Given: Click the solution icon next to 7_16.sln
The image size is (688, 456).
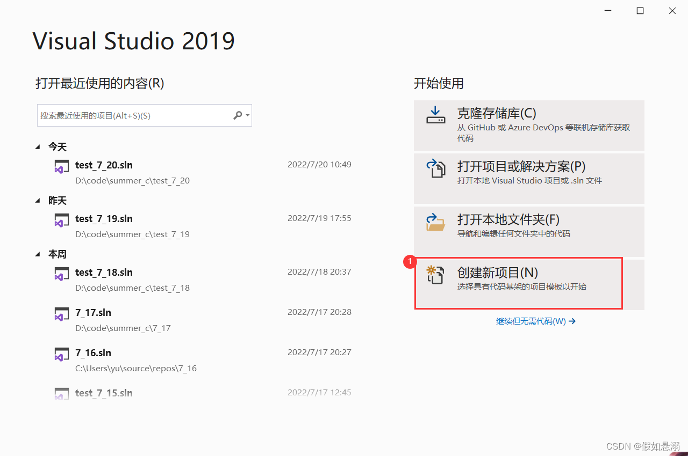Looking at the screenshot, I should (62, 354).
